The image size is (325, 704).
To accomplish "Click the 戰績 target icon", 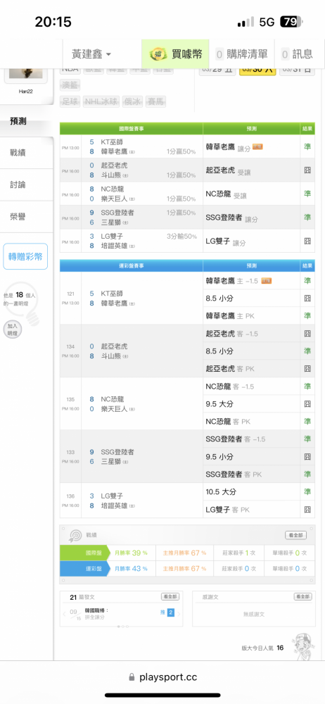I will (75, 535).
